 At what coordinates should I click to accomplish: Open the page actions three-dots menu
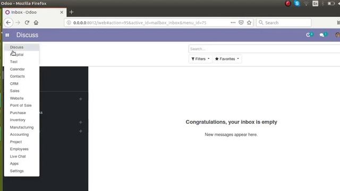point(233,22)
